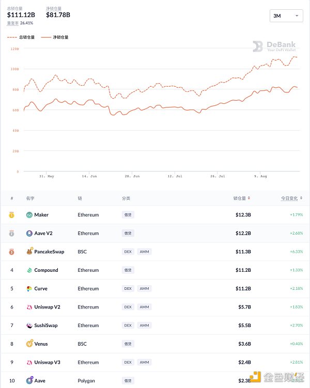This screenshot has height=388, width=310.
Task: Click the AMM tag in PancakeSwap row
Action: coord(144,252)
